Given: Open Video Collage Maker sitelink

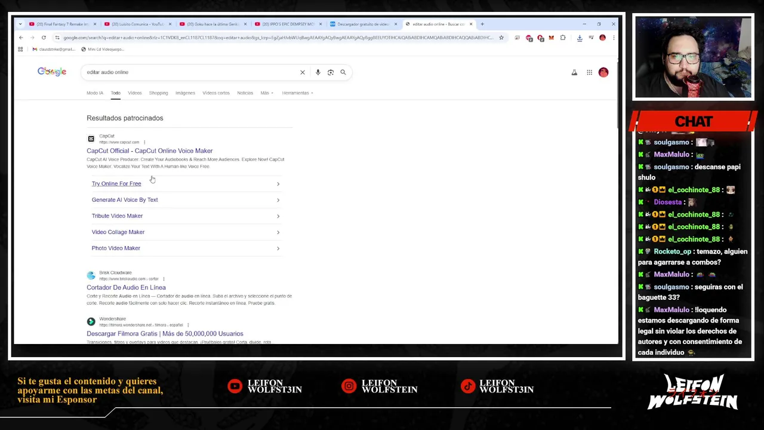Looking at the screenshot, I should click(118, 232).
